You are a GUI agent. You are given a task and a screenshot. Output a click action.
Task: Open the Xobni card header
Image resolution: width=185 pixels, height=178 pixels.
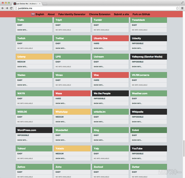149,130
